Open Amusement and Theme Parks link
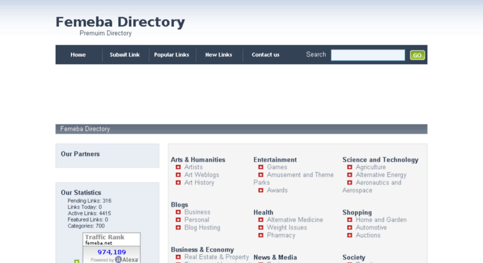Viewport: 483px width, 263px height. [x=300, y=175]
